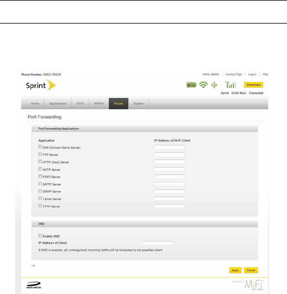Click the phone number 8582136239 text
The image size is (287, 294).
[52, 74]
